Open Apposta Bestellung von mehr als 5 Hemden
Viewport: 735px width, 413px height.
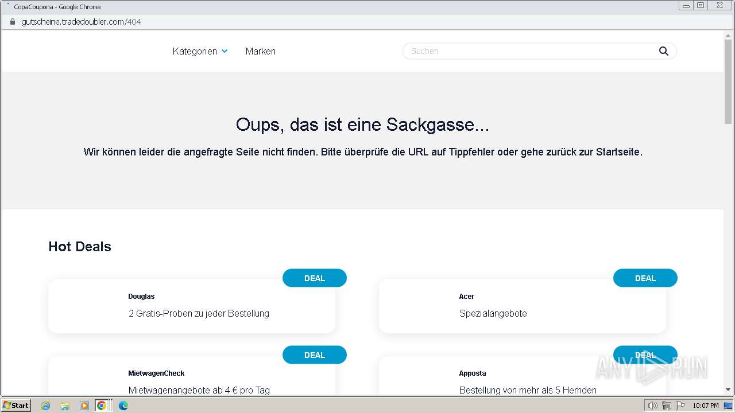(528, 390)
